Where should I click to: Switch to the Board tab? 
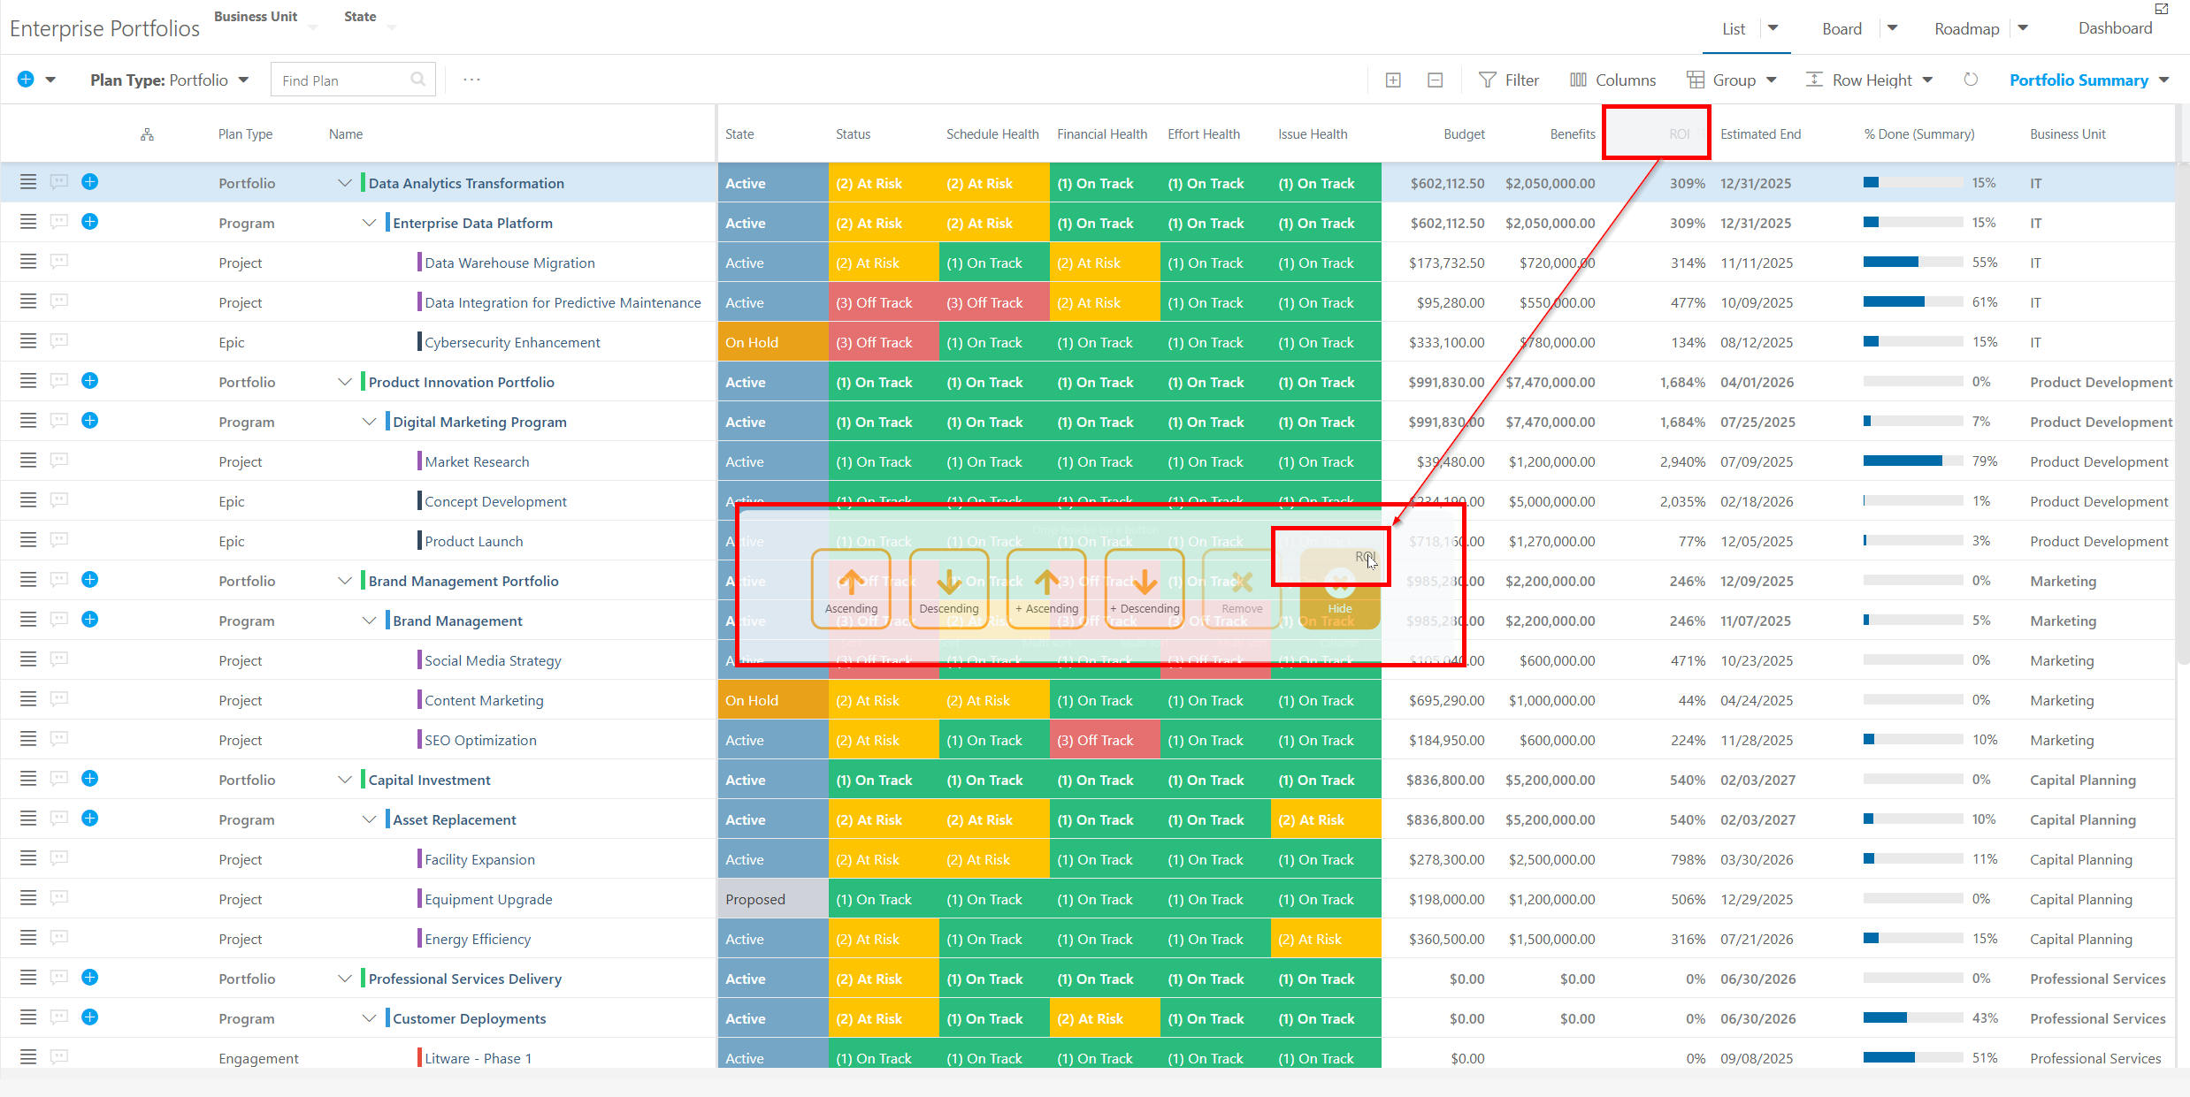1842,28
